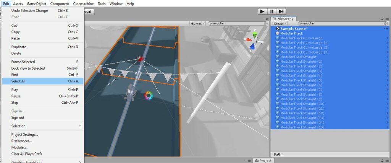The width and height of the screenshot is (391, 163).
Task: Click the scene orientation gizmo's green Y axis
Action: [255, 36]
